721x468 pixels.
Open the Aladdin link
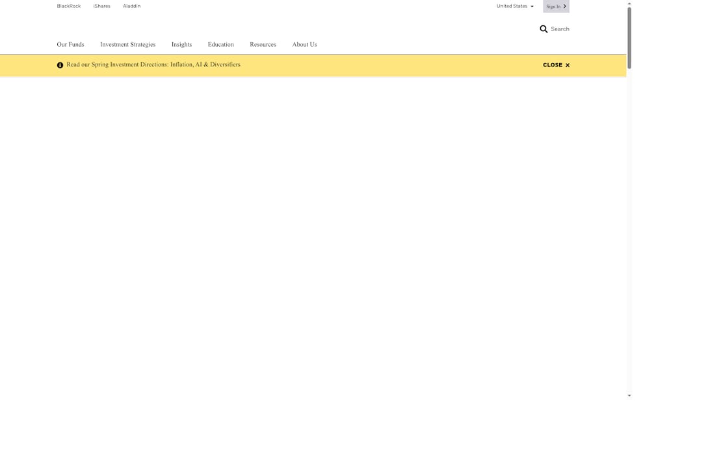click(x=131, y=6)
